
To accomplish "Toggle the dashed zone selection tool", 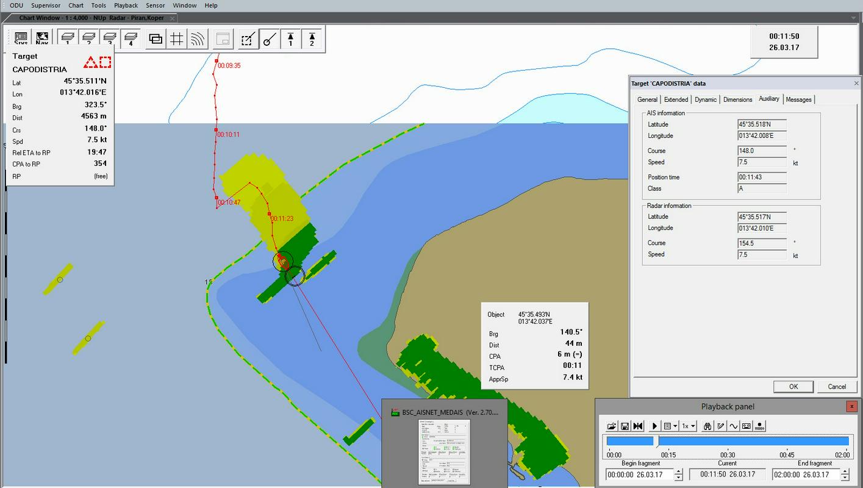I will (247, 39).
